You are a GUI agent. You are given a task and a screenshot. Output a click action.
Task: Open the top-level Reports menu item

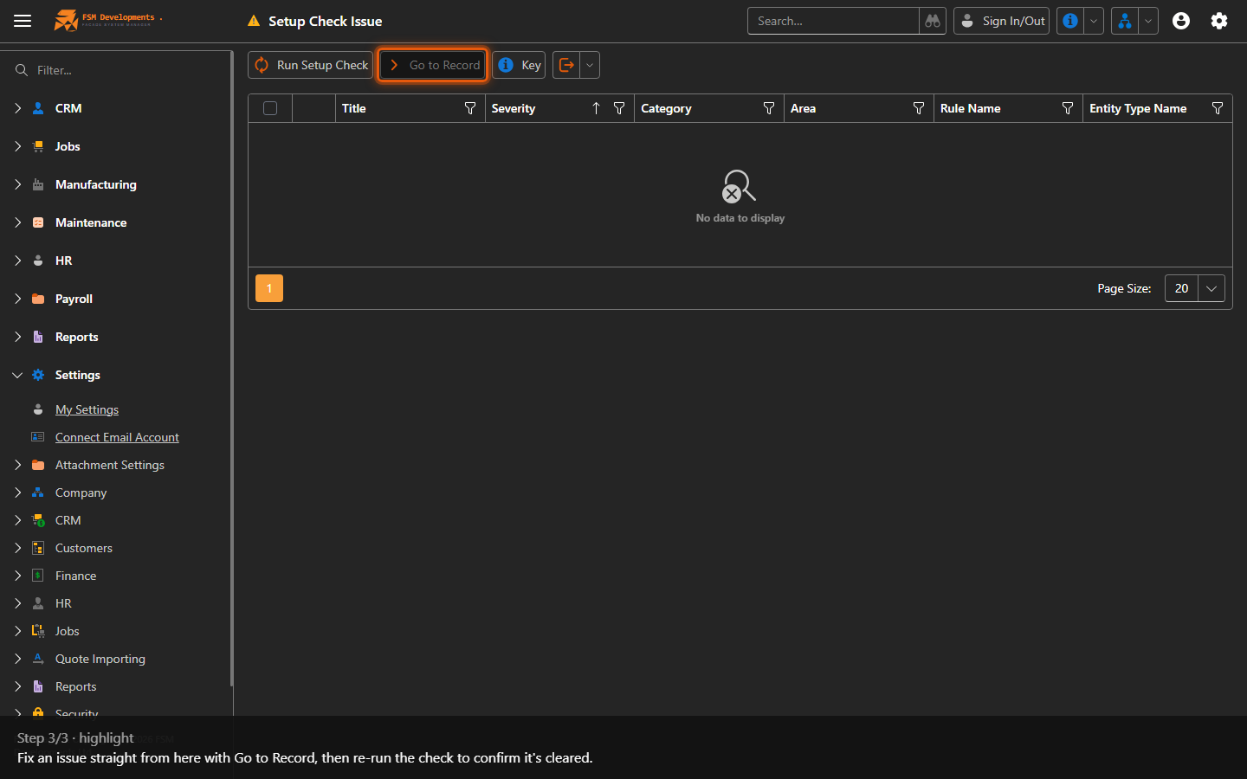77,337
